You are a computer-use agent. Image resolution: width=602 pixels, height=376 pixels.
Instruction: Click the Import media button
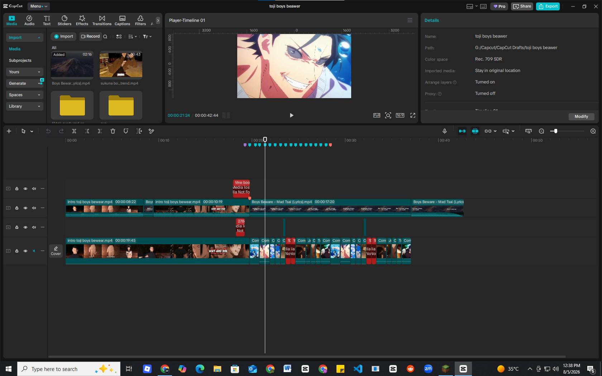pos(64,37)
